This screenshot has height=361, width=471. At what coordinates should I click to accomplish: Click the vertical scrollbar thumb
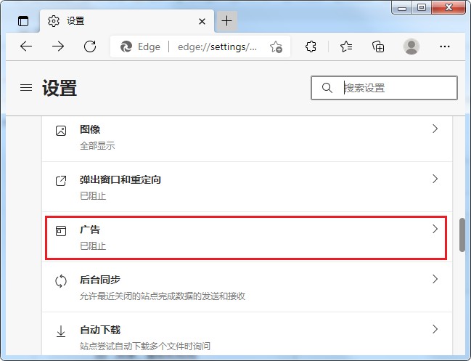(x=462, y=234)
